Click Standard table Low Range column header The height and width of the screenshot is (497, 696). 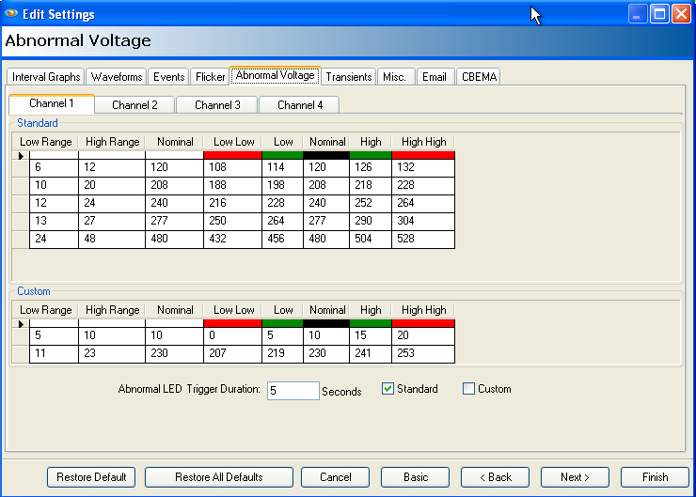pos(46,142)
